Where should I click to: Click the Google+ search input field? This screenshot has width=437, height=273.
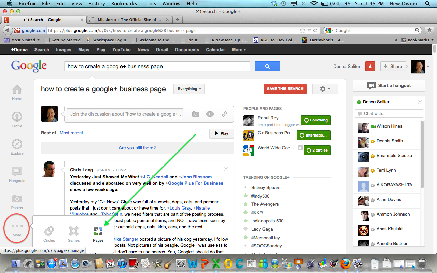point(157,66)
